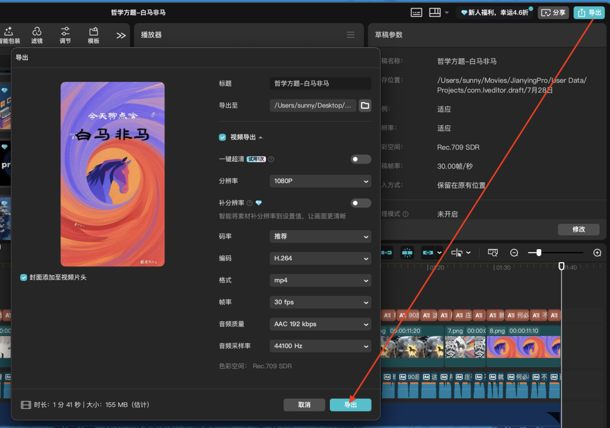Open the 编码 H.264 dropdown
The height and width of the screenshot is (428, 610).
pos(320,258)
